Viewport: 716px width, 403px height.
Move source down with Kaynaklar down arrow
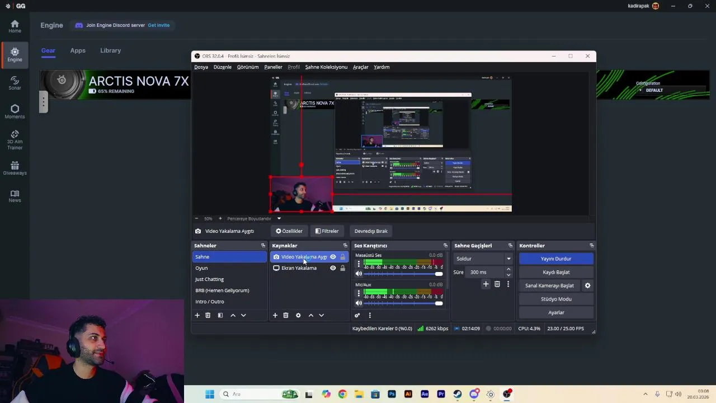tap(321, 315)
